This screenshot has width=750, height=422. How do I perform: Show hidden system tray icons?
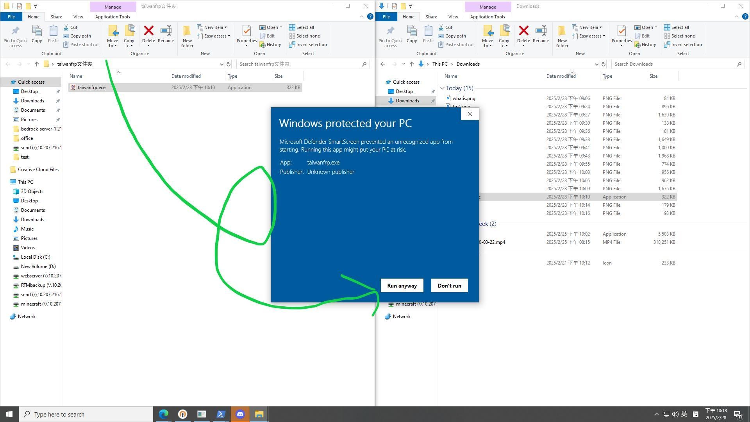pos(656,414)
